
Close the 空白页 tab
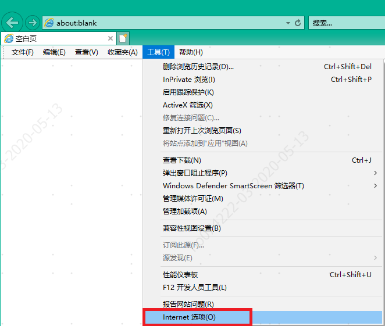110,38
